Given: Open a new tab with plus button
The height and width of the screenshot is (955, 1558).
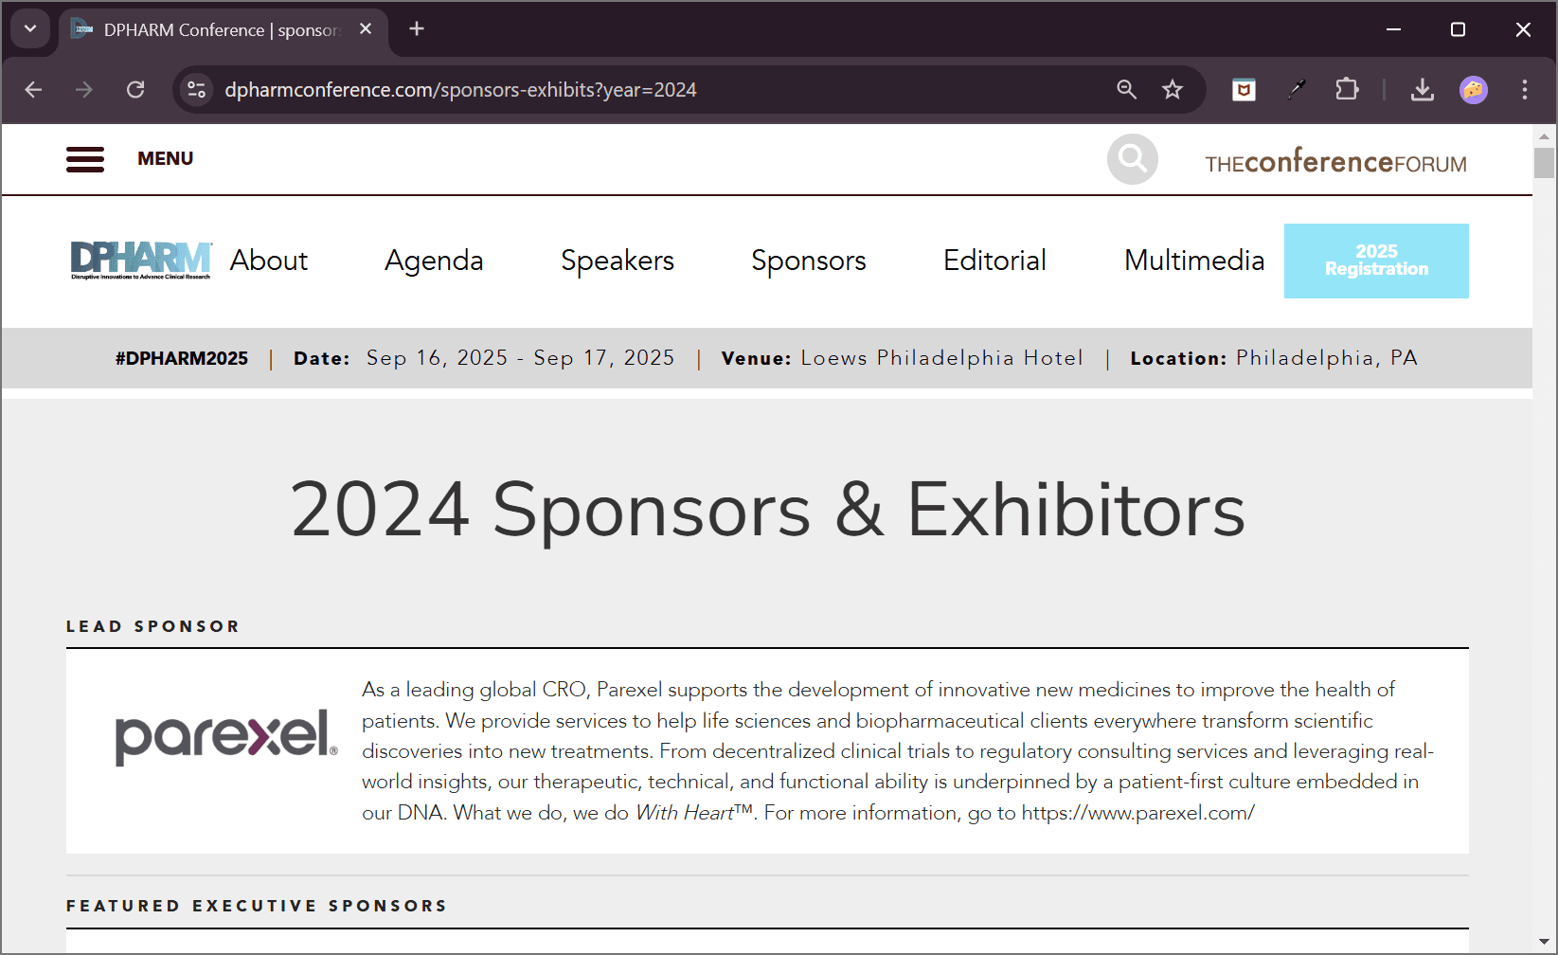Looking at the screenshot, I should (x=417, y=29).
